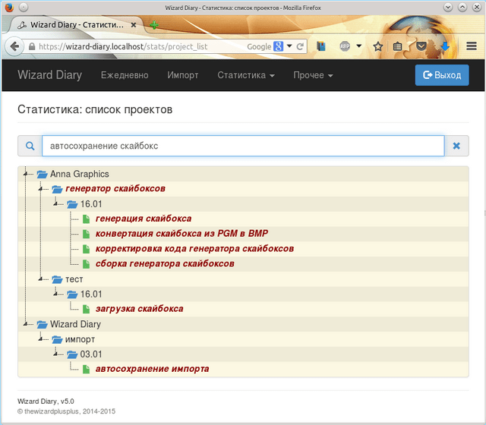This screenshot has width=486, height=425.
Task: Open the bookmarks list icon
Action: [397, 47]
